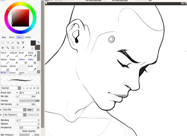The image size is (187, 136).
Task: Switch to the Artistic brush tab
Action: pos(28,37)
